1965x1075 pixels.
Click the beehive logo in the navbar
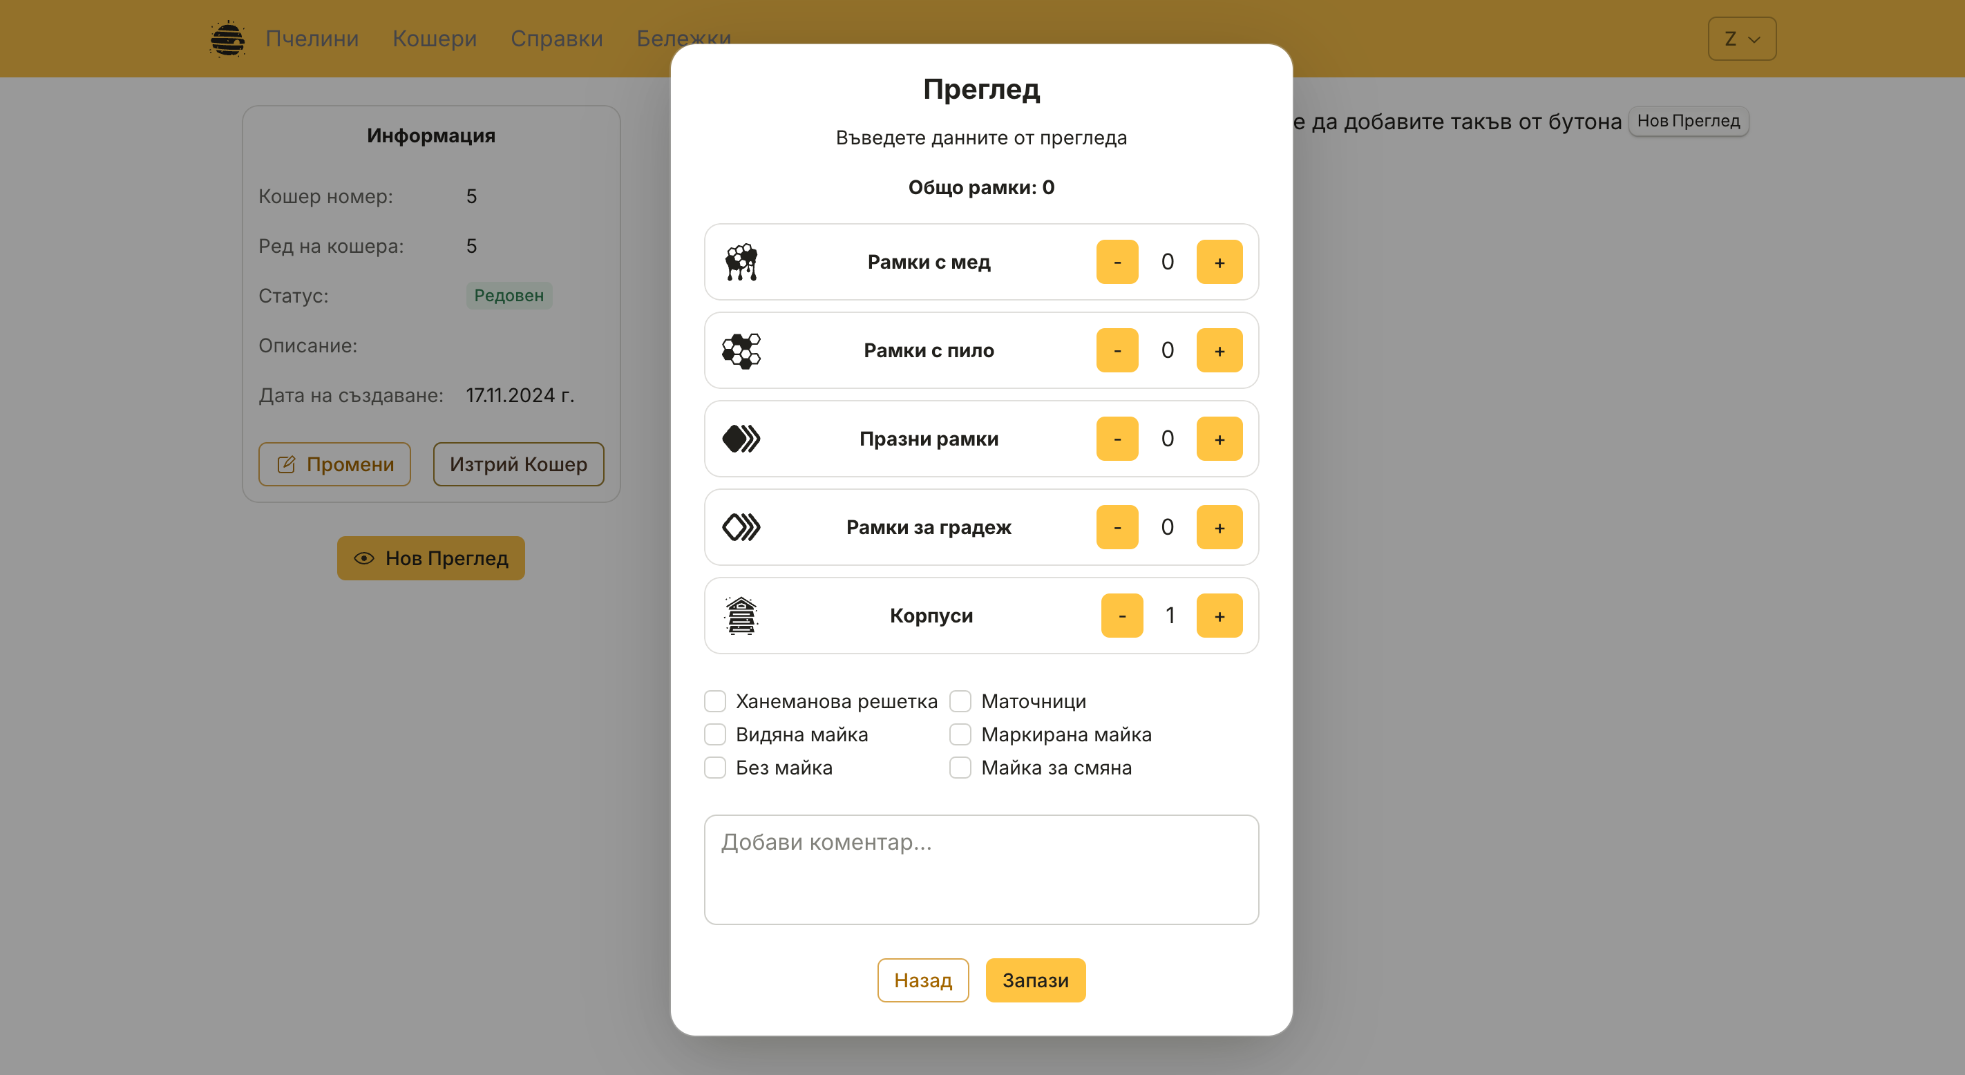pyautogui.click(x=227, y=38)
